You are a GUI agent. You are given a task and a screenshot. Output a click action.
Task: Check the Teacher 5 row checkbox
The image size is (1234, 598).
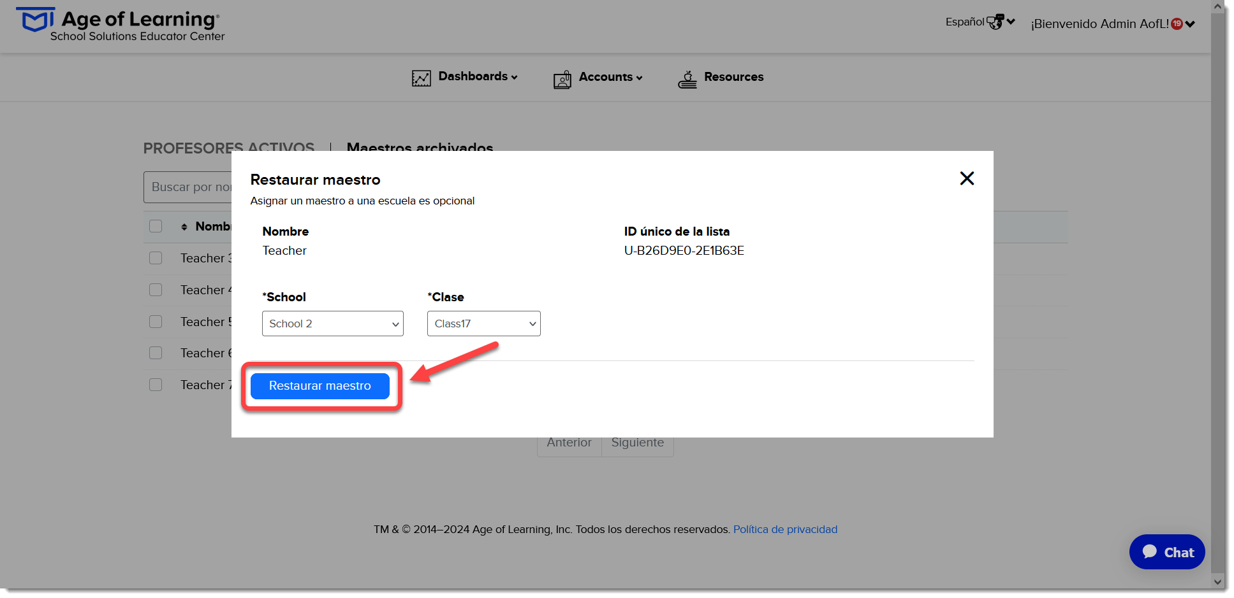tap(156, 322)
